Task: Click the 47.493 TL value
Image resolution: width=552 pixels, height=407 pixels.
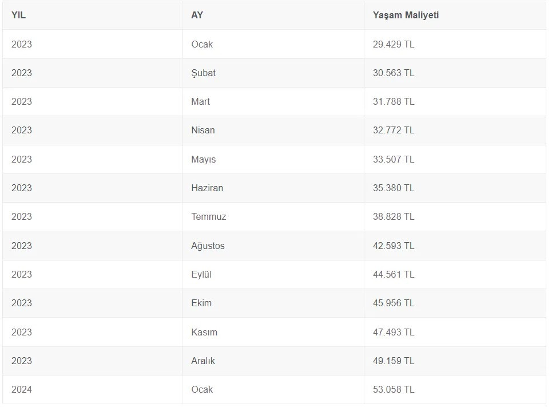Action: click(x=394, y=332)
